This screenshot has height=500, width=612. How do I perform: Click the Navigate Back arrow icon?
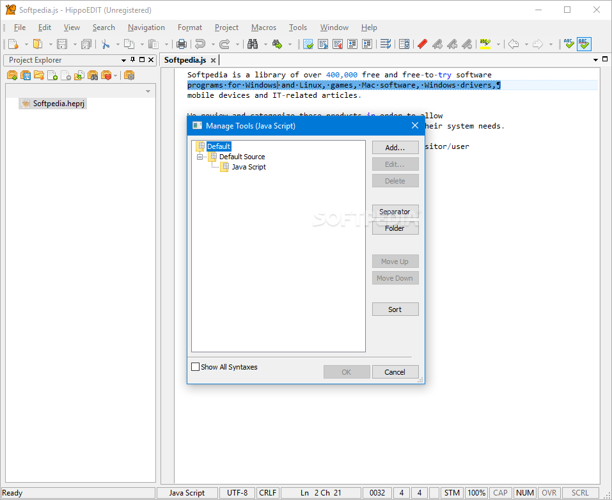pos(514,44)
